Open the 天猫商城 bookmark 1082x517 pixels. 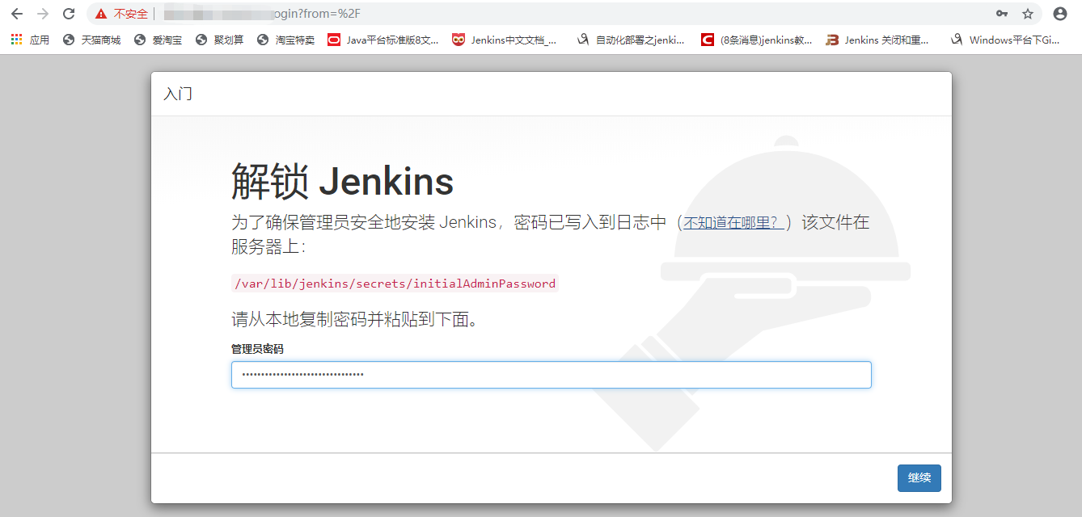tap(91, 40)
